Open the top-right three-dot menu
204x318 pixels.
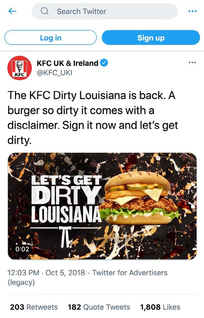pos(192,11)
